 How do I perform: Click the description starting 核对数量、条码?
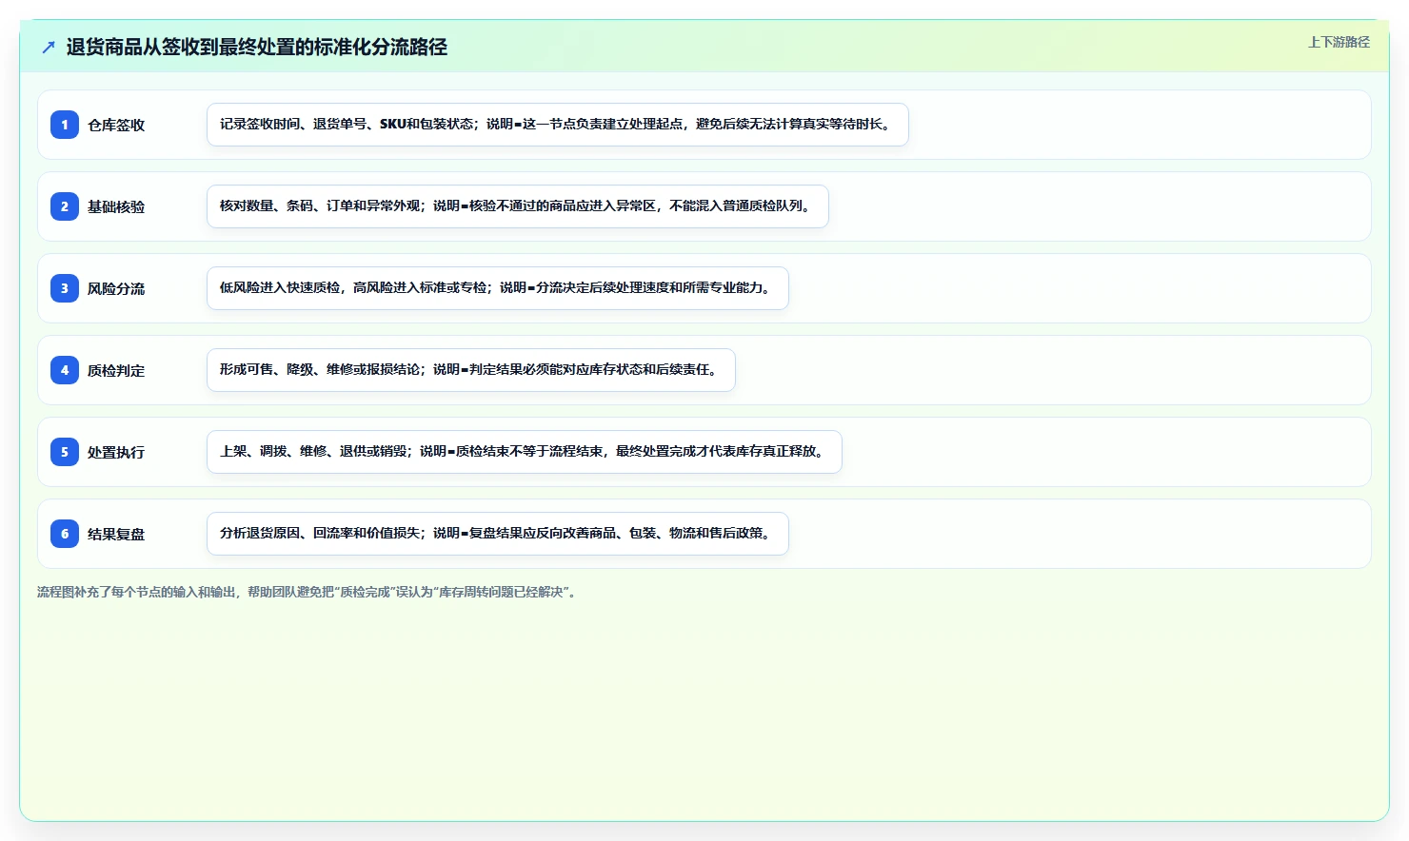(x=518, y=206)
